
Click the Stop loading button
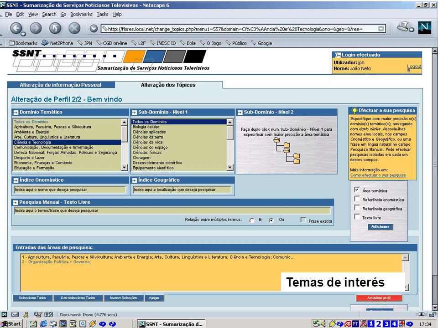tap(74, 28)
